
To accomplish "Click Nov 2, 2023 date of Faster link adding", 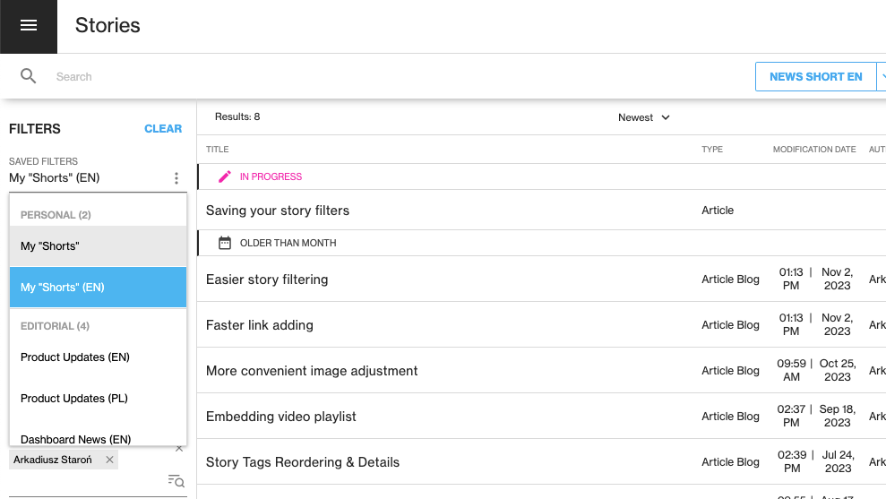I will [837, 324].
